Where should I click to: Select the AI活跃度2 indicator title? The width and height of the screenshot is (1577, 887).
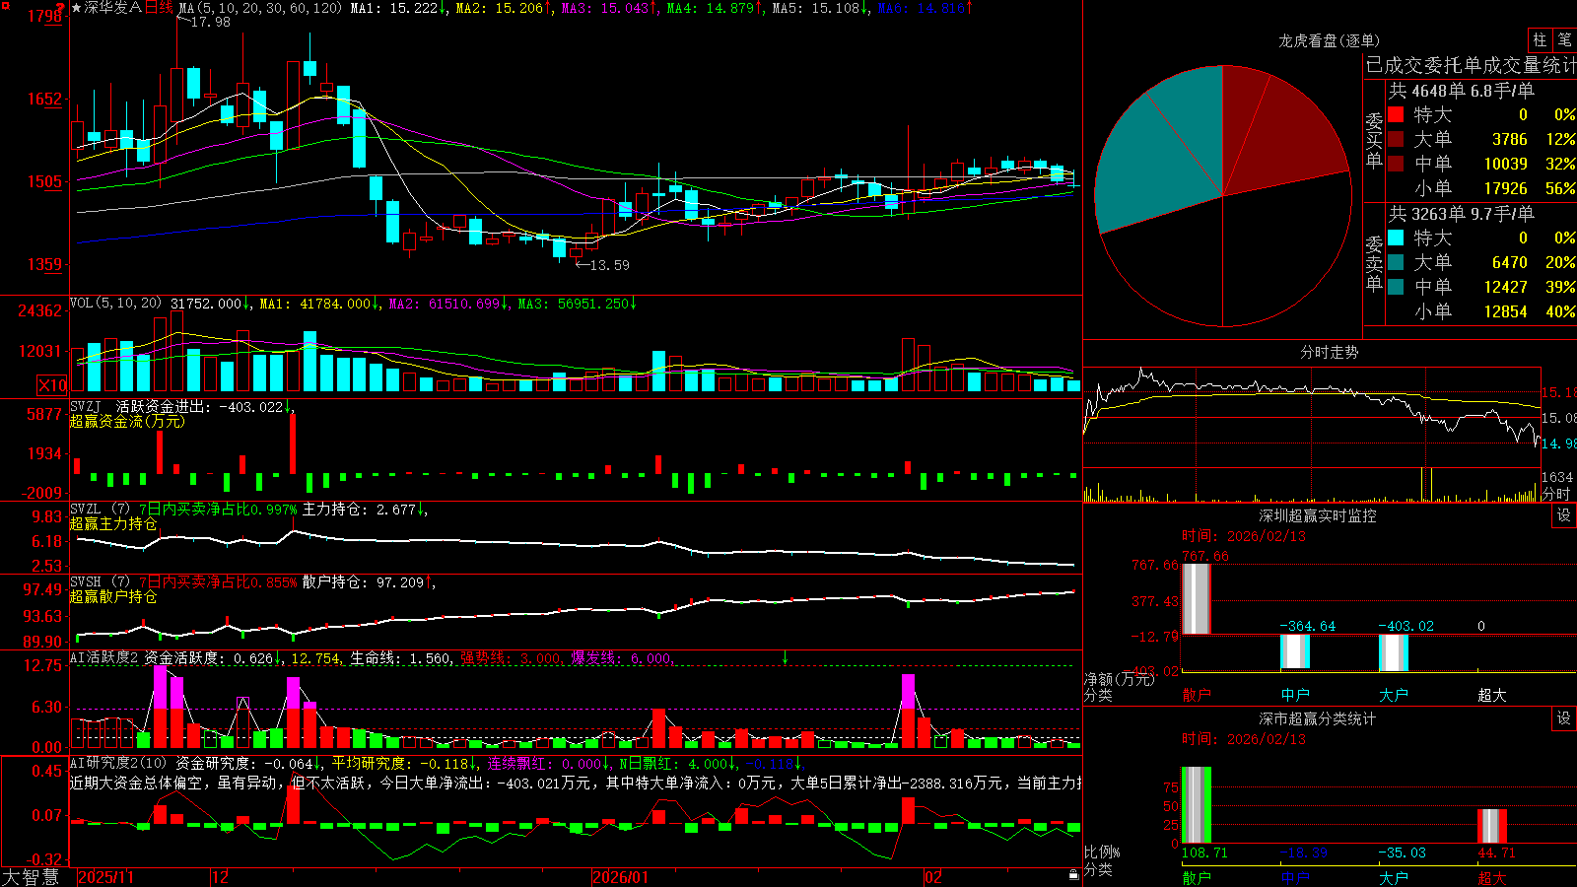click(104, 658)
